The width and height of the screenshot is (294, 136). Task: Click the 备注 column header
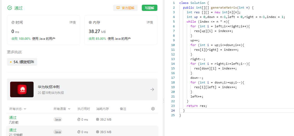click(x=123, y=109)
